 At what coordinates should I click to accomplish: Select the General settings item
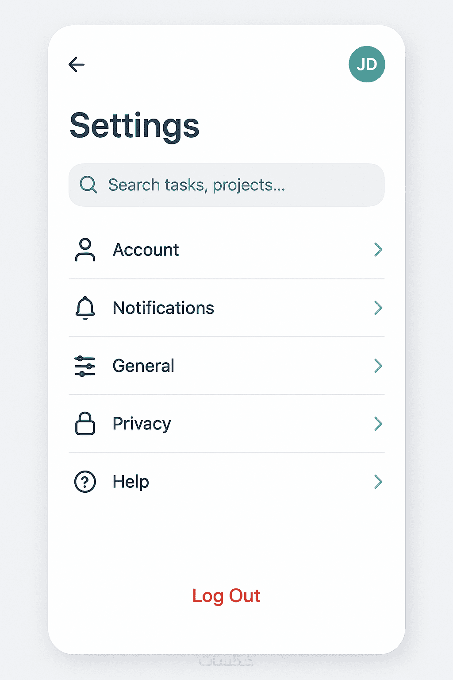143,366
